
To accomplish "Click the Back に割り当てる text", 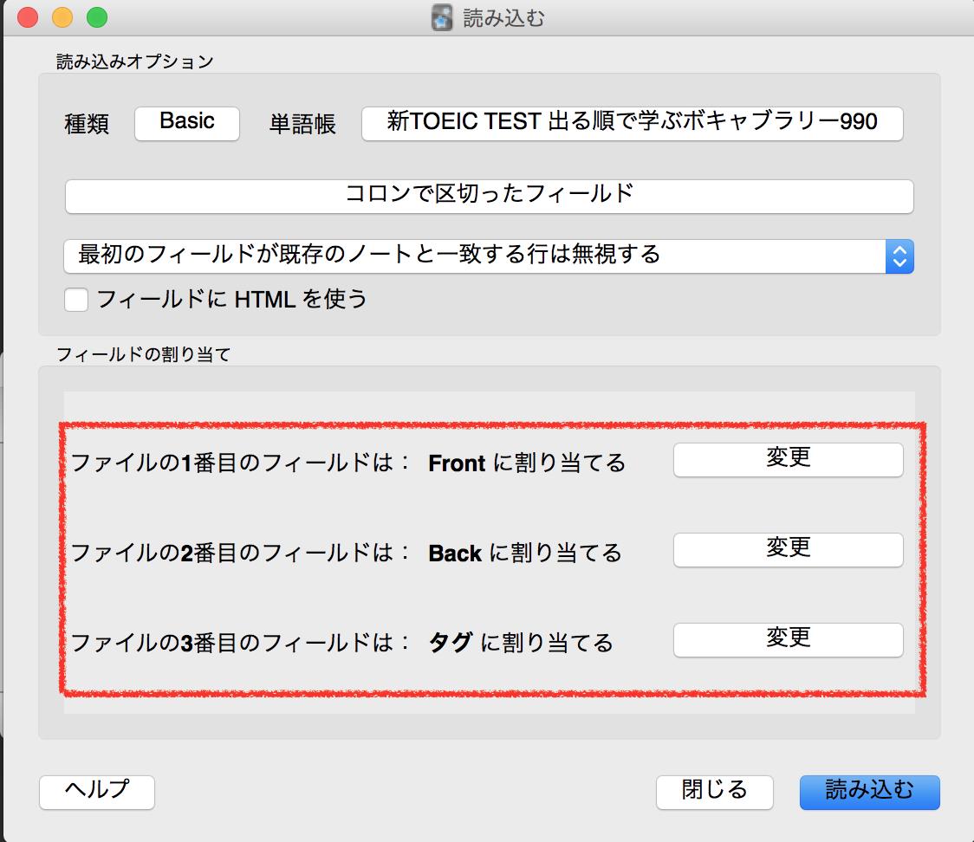I will coord(525,553).
